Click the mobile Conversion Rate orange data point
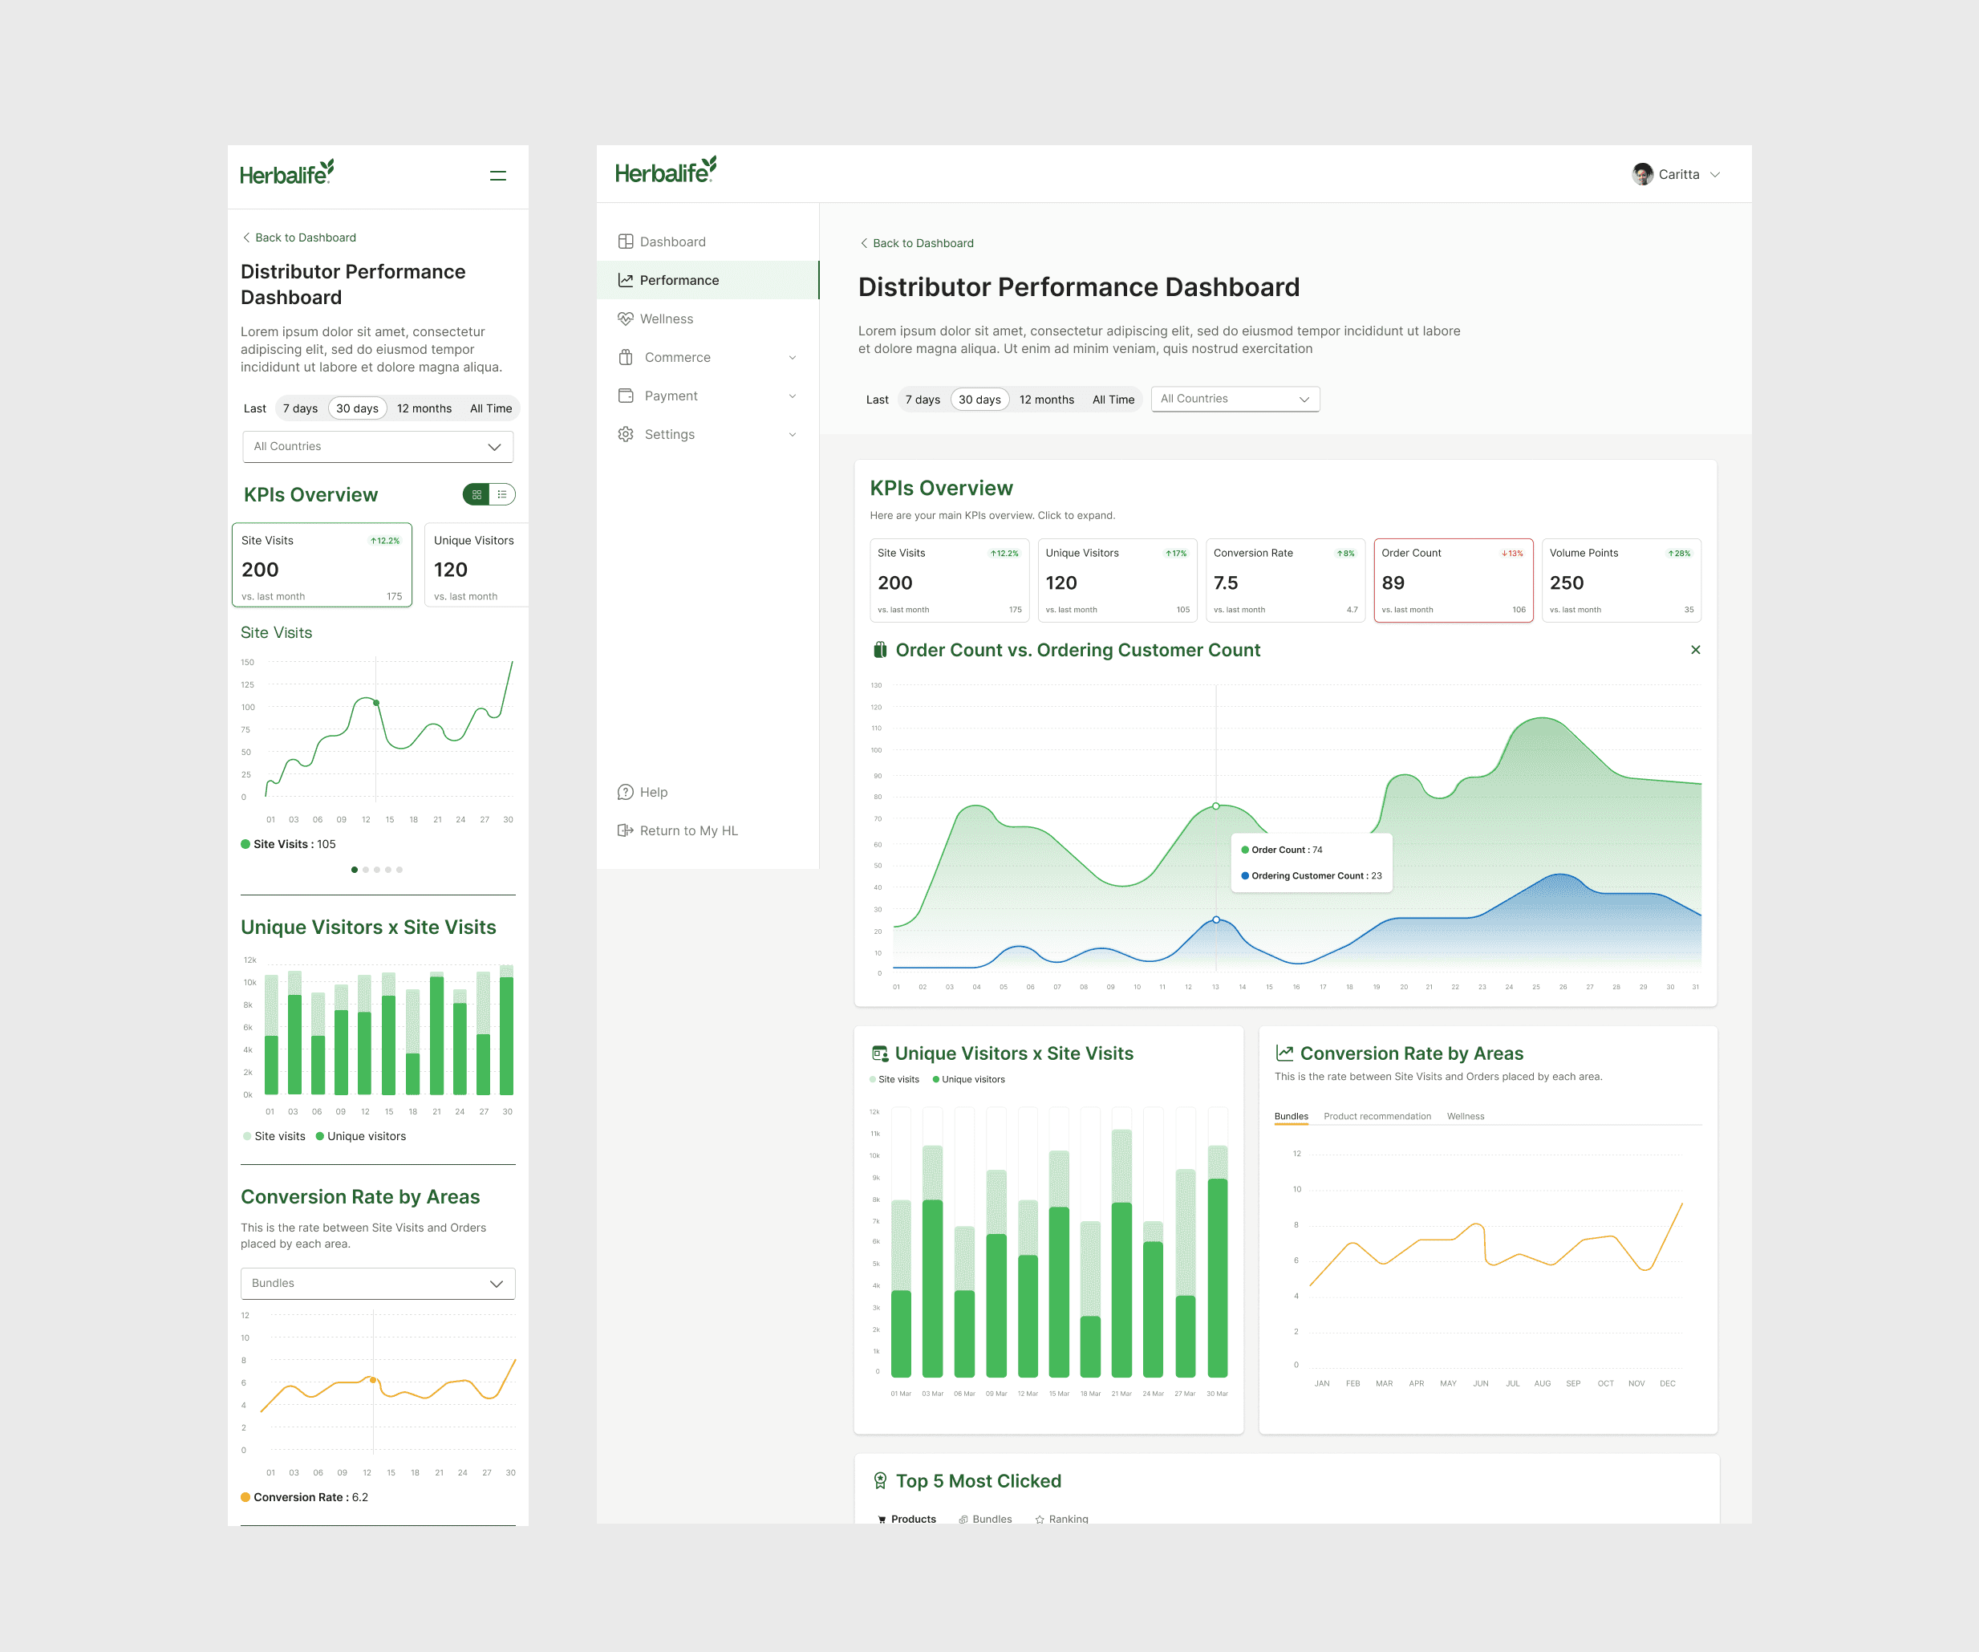Screen dimensions: 1979x1652 tap(373, 1381)
